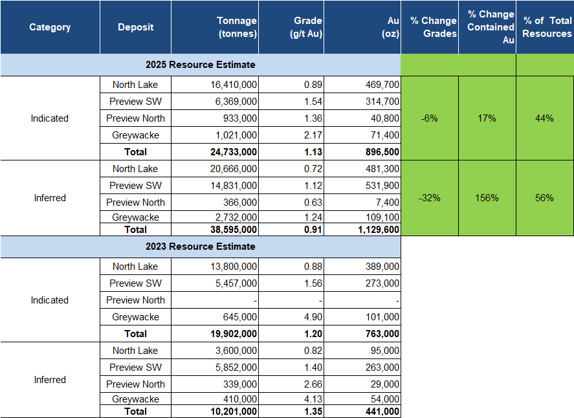Click the 16,410,000 tonnage cell
The image size is (574, 418).
click(215, 85)
